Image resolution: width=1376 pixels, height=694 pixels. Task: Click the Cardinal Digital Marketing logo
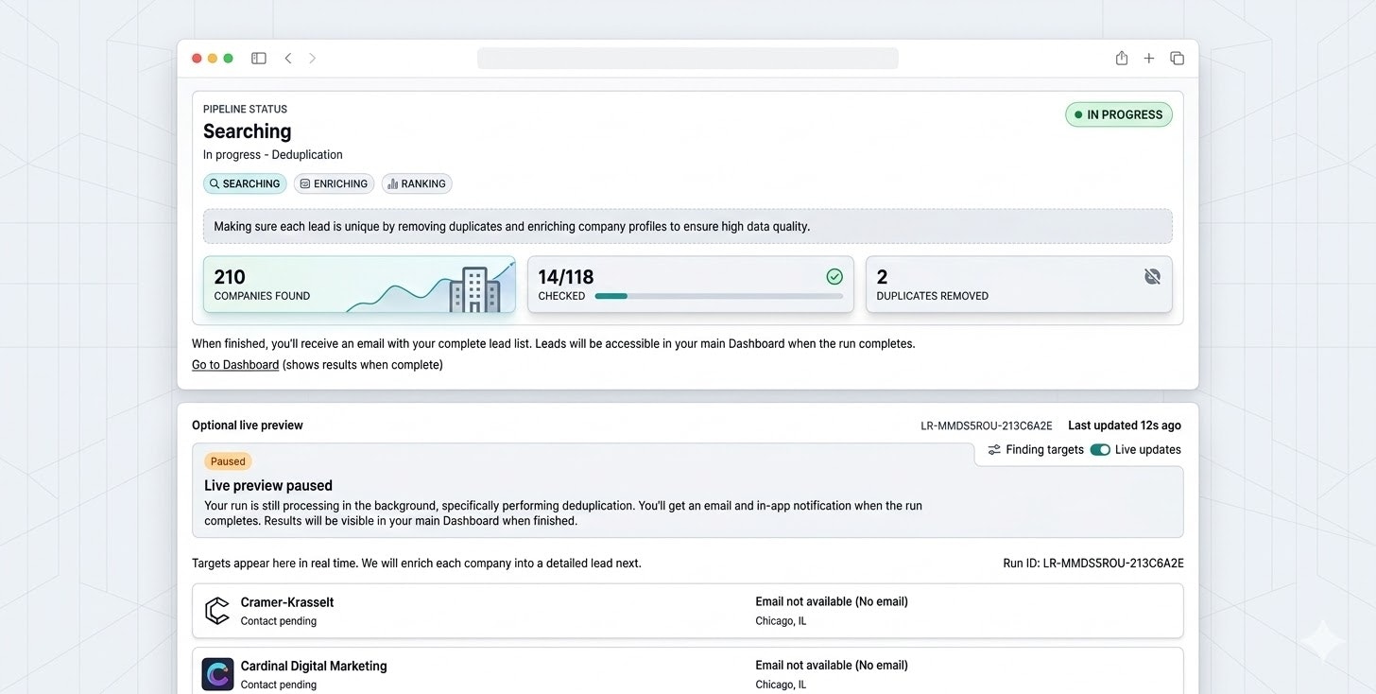click(x=217, y=673)
